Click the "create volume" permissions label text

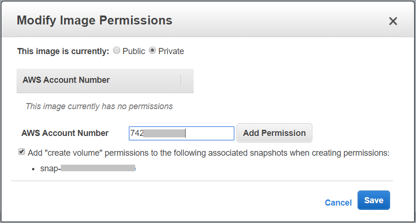pos(208,152)
